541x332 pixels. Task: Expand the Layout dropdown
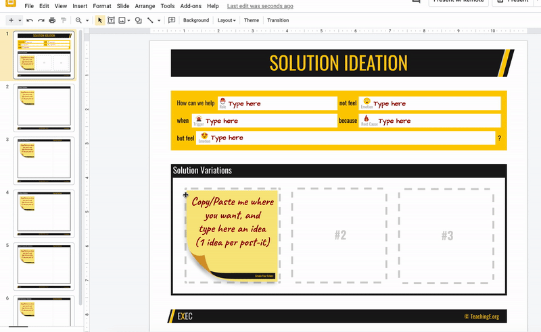click(x=227, y=20)
